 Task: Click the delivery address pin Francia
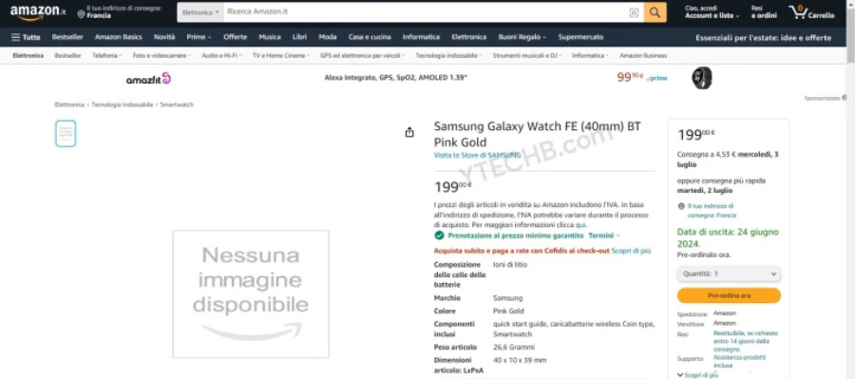click(x=119, y=12)
